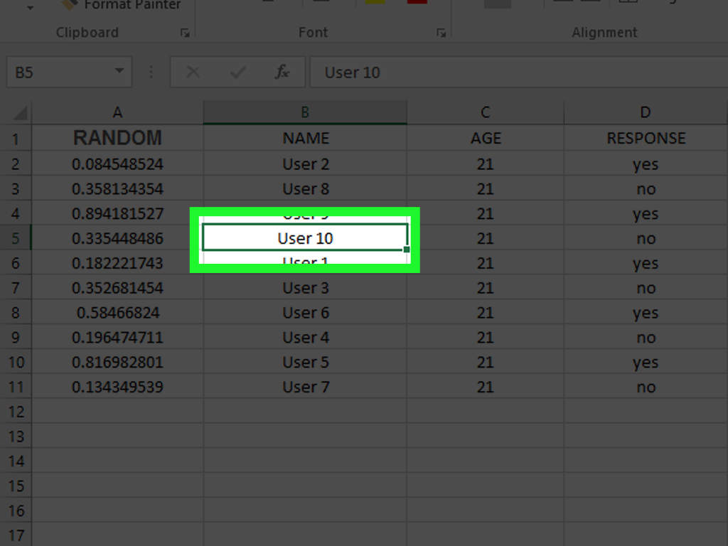Screen dimensions: 728x546
Task: Select the cell containing 0.58466824
Action: click(x=117, y=312)
